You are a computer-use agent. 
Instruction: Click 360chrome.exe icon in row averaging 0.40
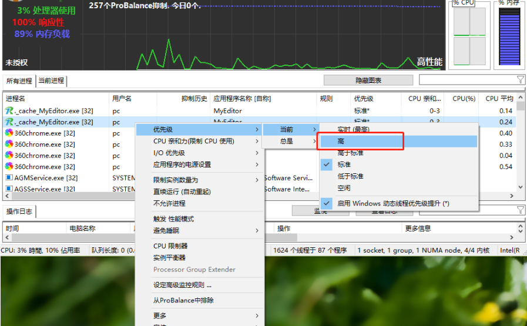9,133
